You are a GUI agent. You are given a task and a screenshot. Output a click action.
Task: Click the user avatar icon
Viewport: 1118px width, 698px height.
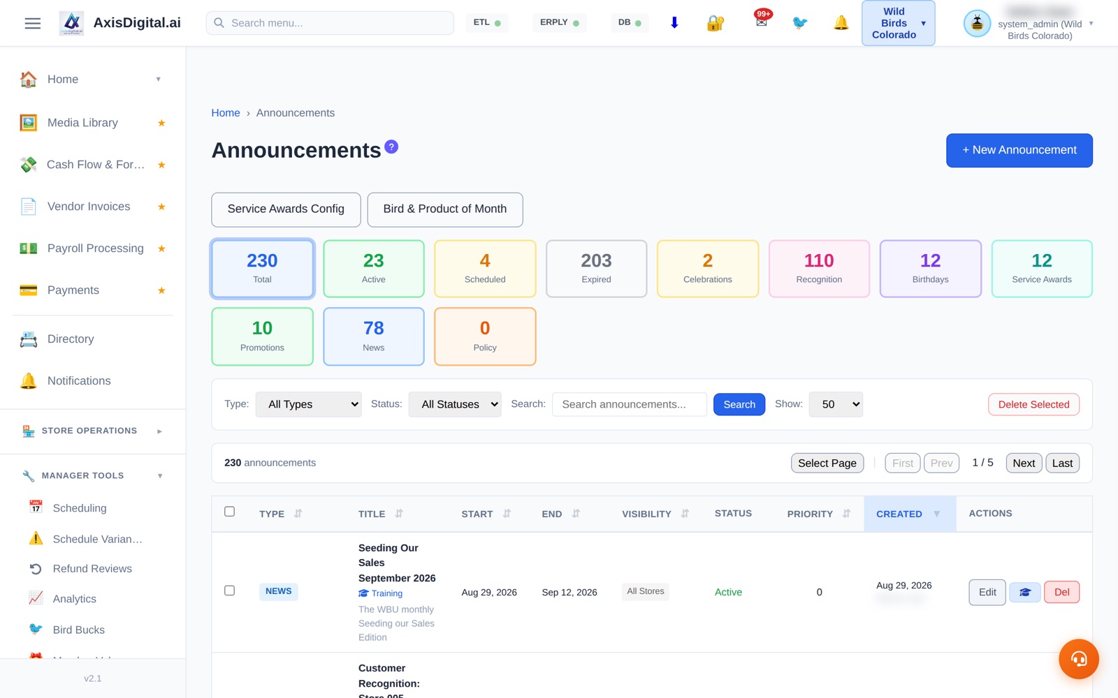(x=977, y=23)
